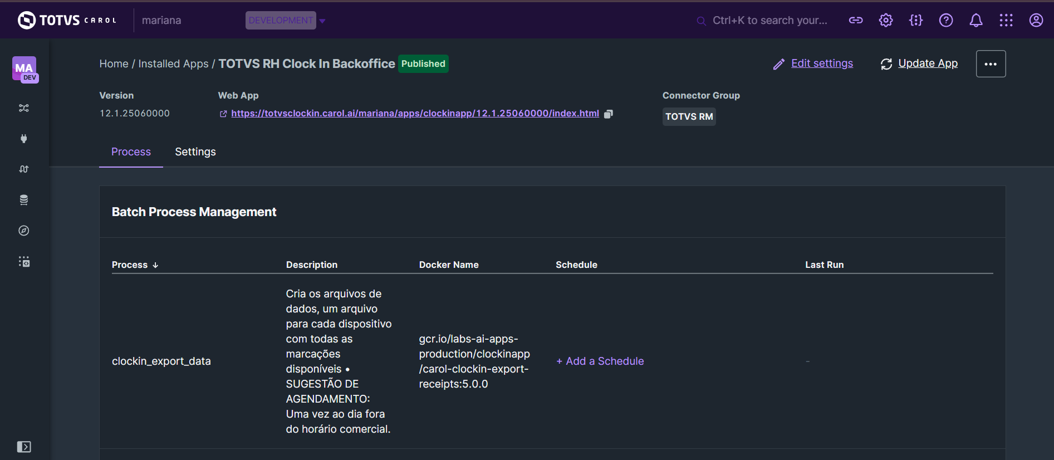
Task: Click the mariana tenant name
Action: 161,20
